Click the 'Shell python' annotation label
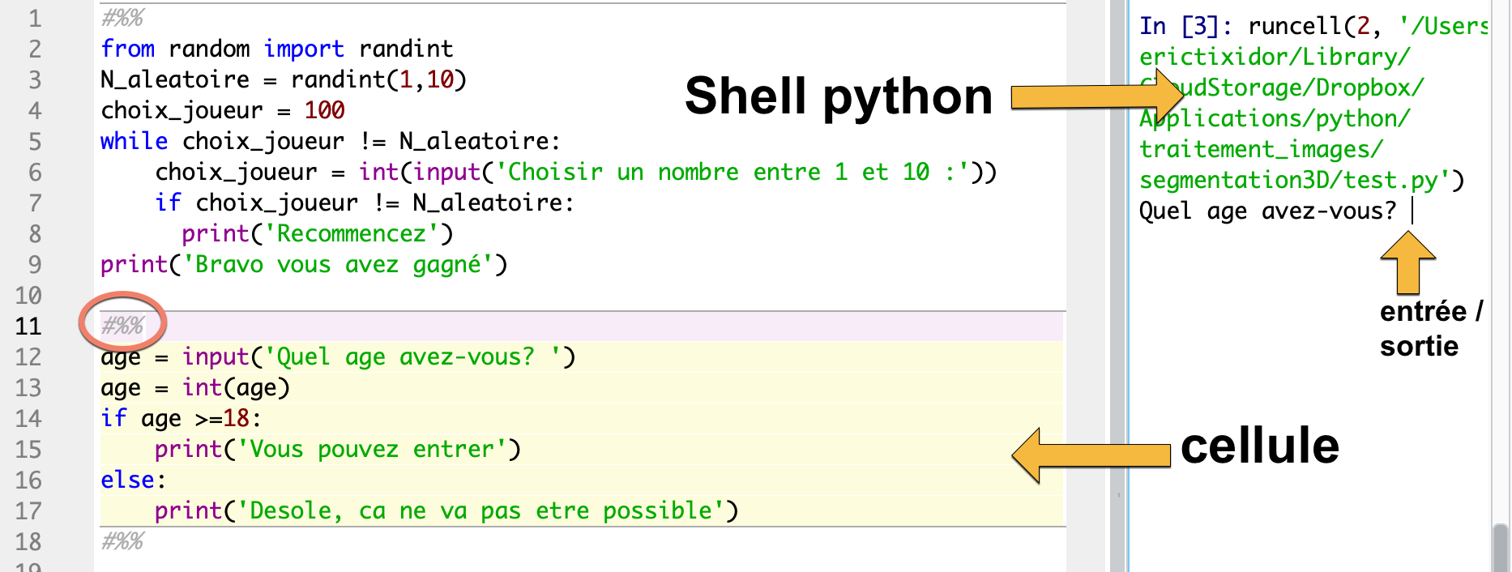 839,96
